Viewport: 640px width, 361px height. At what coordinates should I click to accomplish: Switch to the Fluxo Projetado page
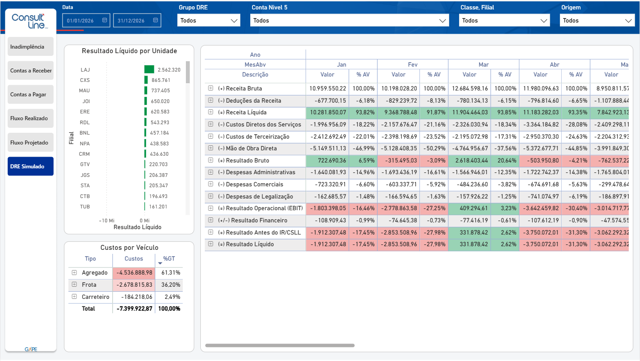(31, 142)
